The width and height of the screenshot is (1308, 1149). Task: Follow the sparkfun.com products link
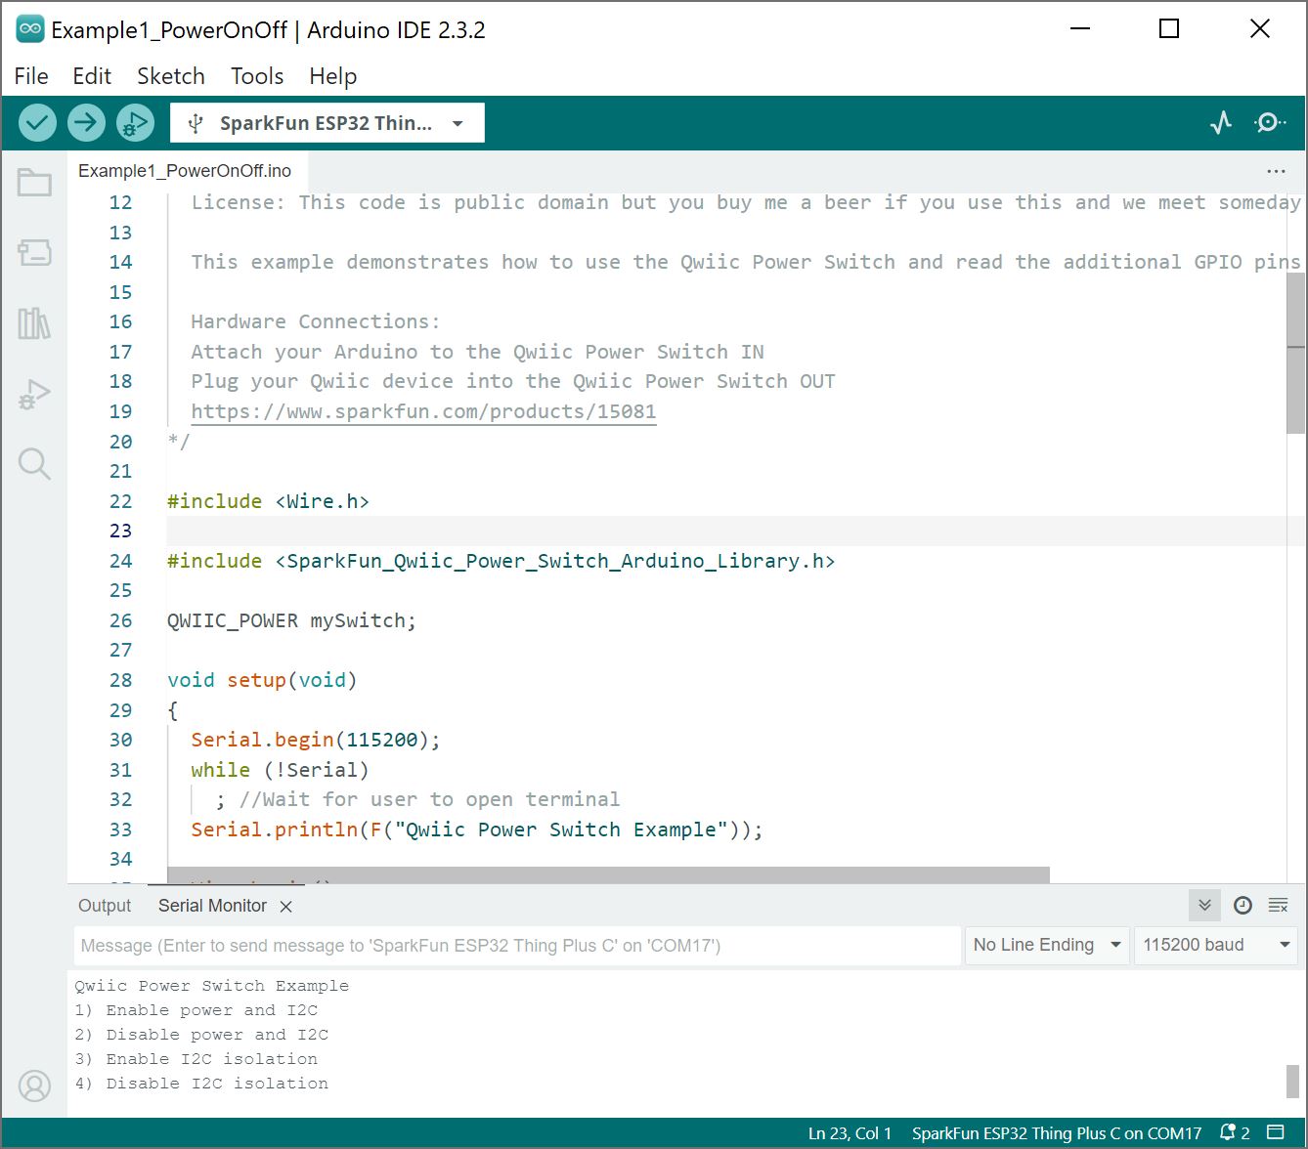423,411
